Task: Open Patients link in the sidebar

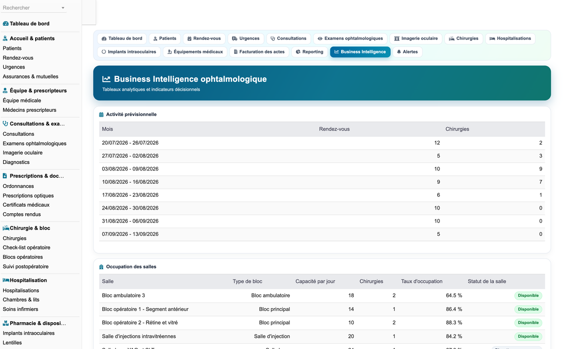Action: [12, 48]
